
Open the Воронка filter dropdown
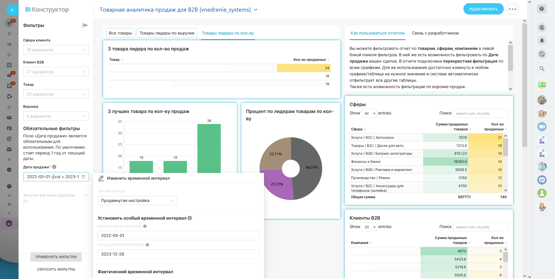coord(56,116)
